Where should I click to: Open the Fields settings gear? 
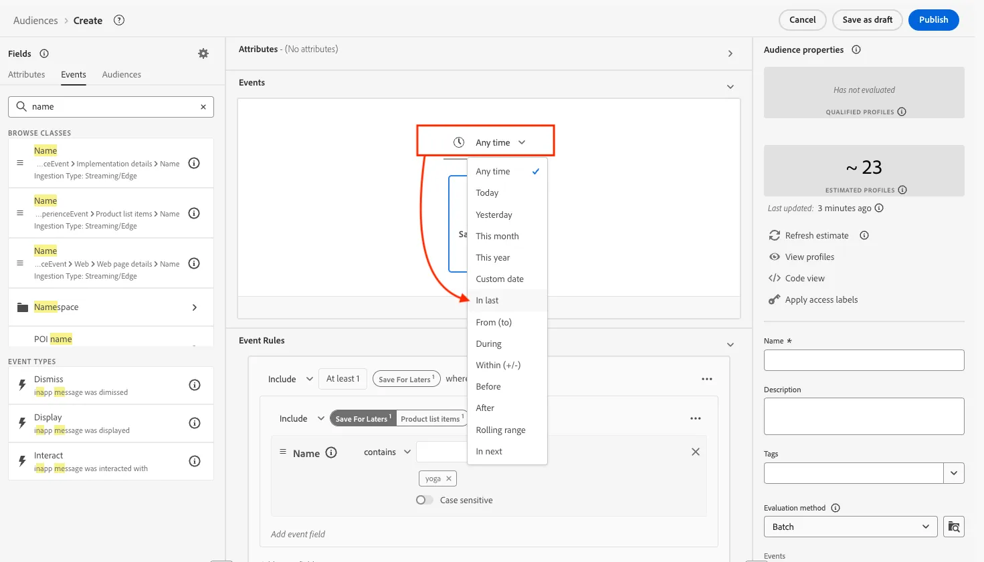click(x=203, y=53)
